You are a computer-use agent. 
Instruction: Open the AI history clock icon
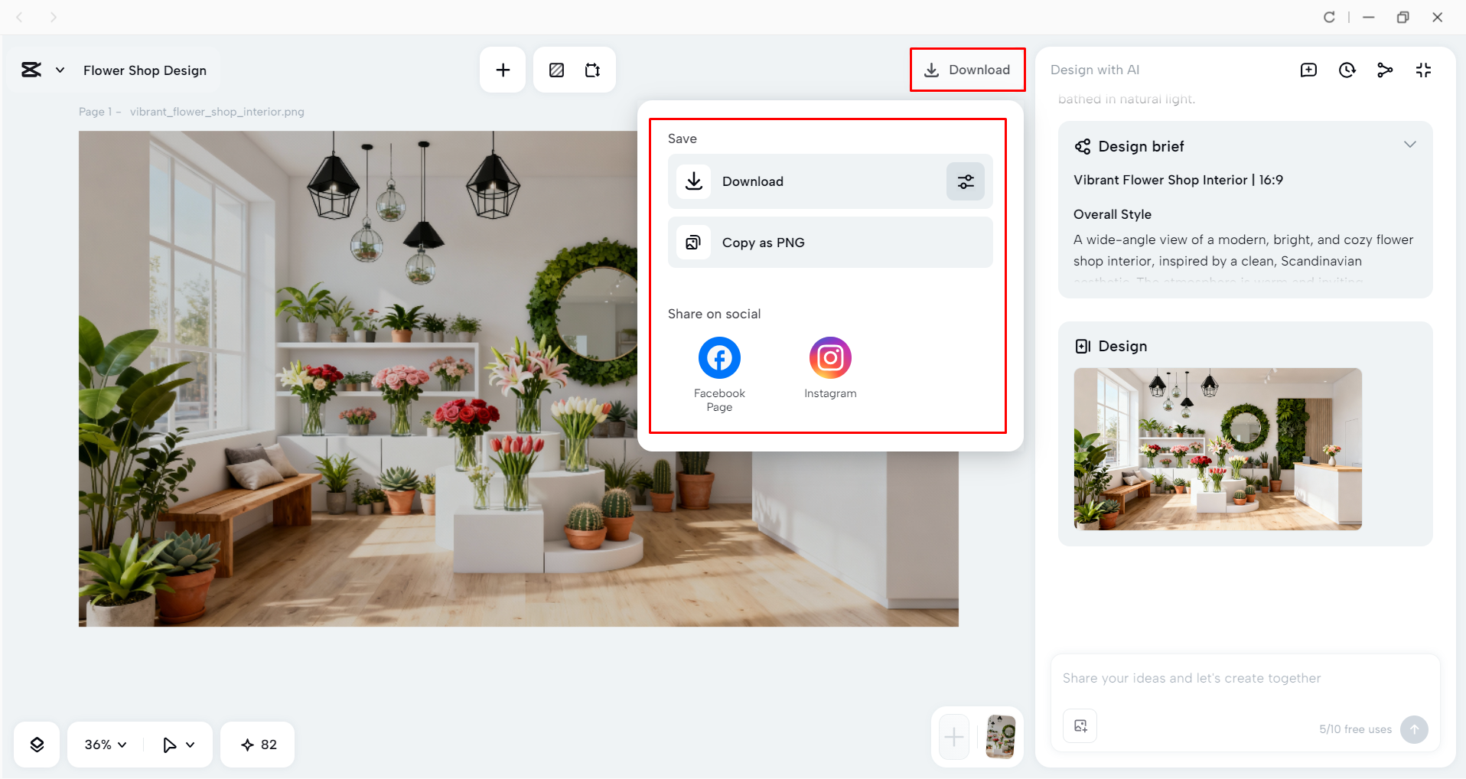(x=1347, y=70)
